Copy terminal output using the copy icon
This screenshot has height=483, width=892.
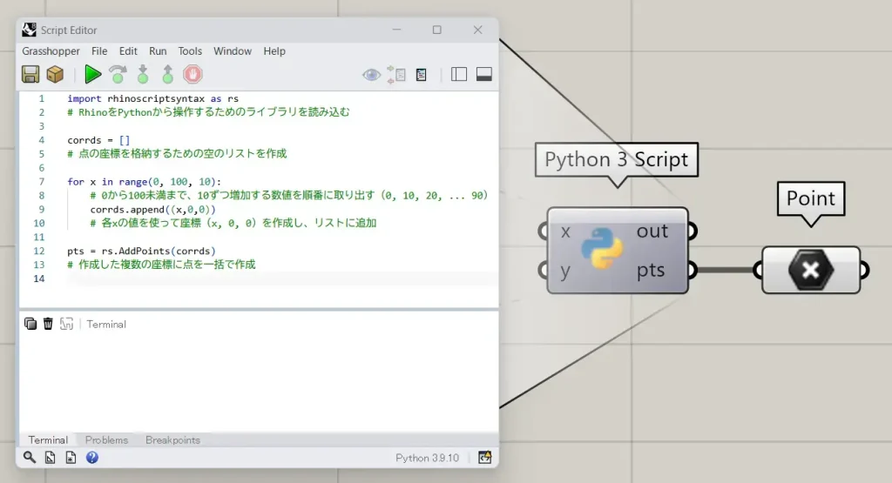30,324
